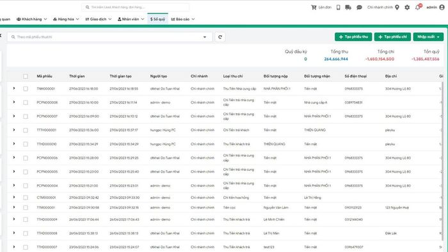This screenshot has height=252, width=448.
Task: Click Tiền cọc cell in row TTM000001
Action: pyautogui.click(x=229, y=207)
